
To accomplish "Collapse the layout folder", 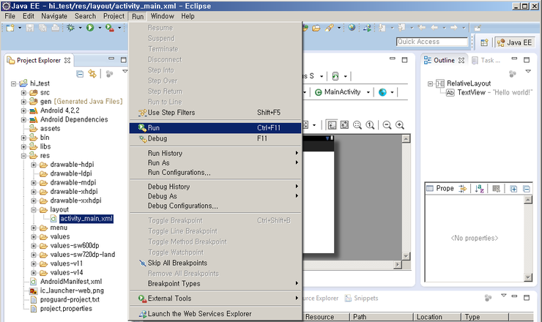I will click(34, 210).
